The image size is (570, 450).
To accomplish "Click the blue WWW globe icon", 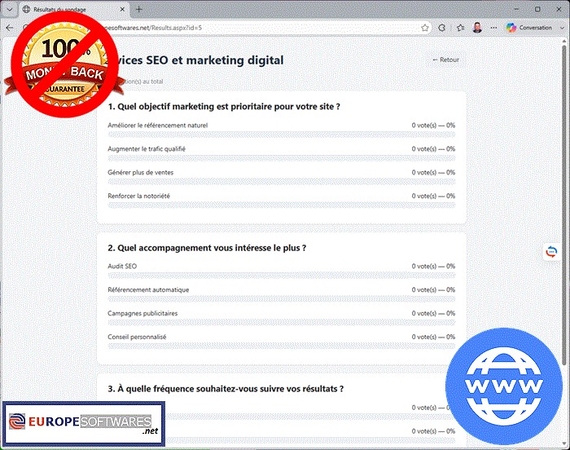I will [x=504, y=386].
